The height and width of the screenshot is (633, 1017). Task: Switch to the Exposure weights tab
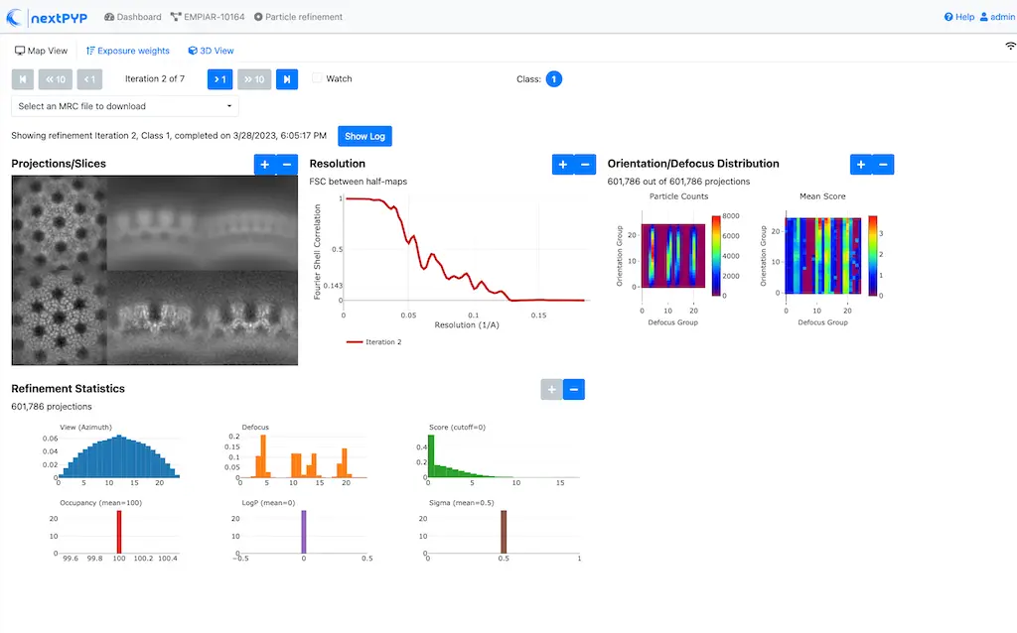pyautogui.click(x=127, y=51)
